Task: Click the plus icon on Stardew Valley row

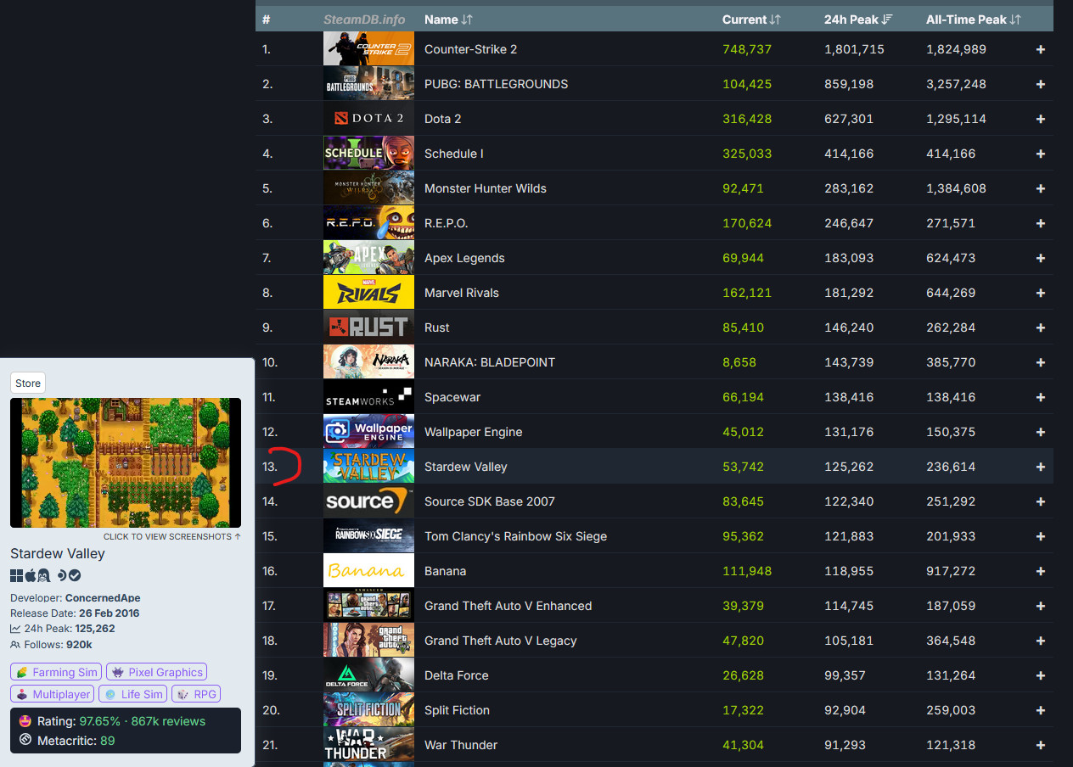Action: click(1041, 467)
